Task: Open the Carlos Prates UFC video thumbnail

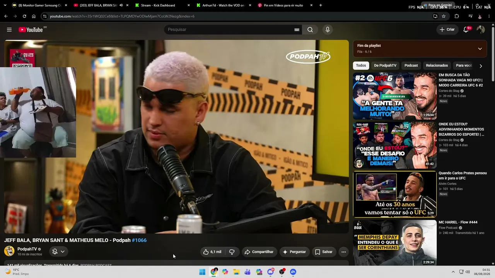Action: 395,194
